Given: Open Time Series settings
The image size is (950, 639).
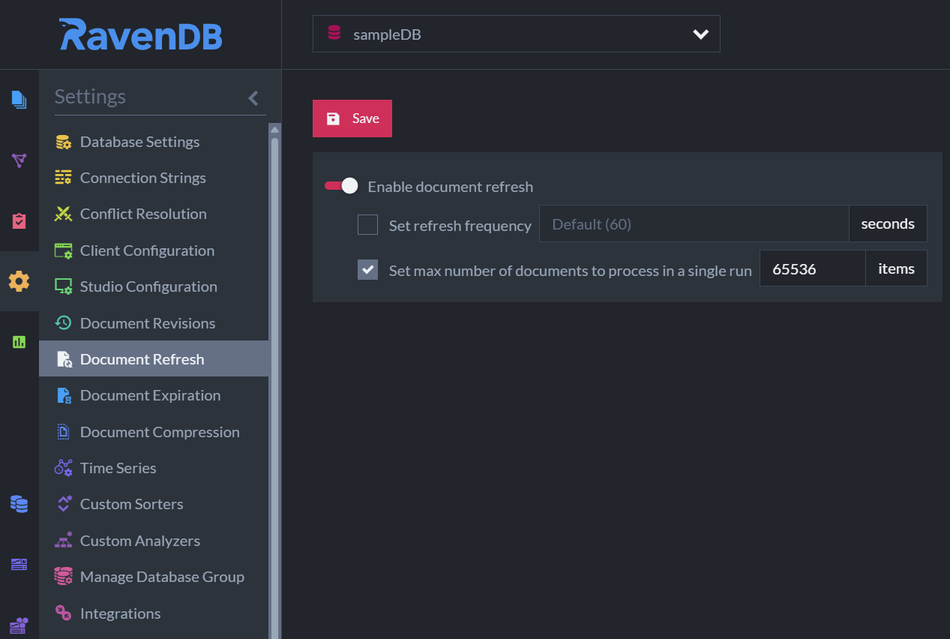Looking at the screenshot, I should [x=154, y=468].
